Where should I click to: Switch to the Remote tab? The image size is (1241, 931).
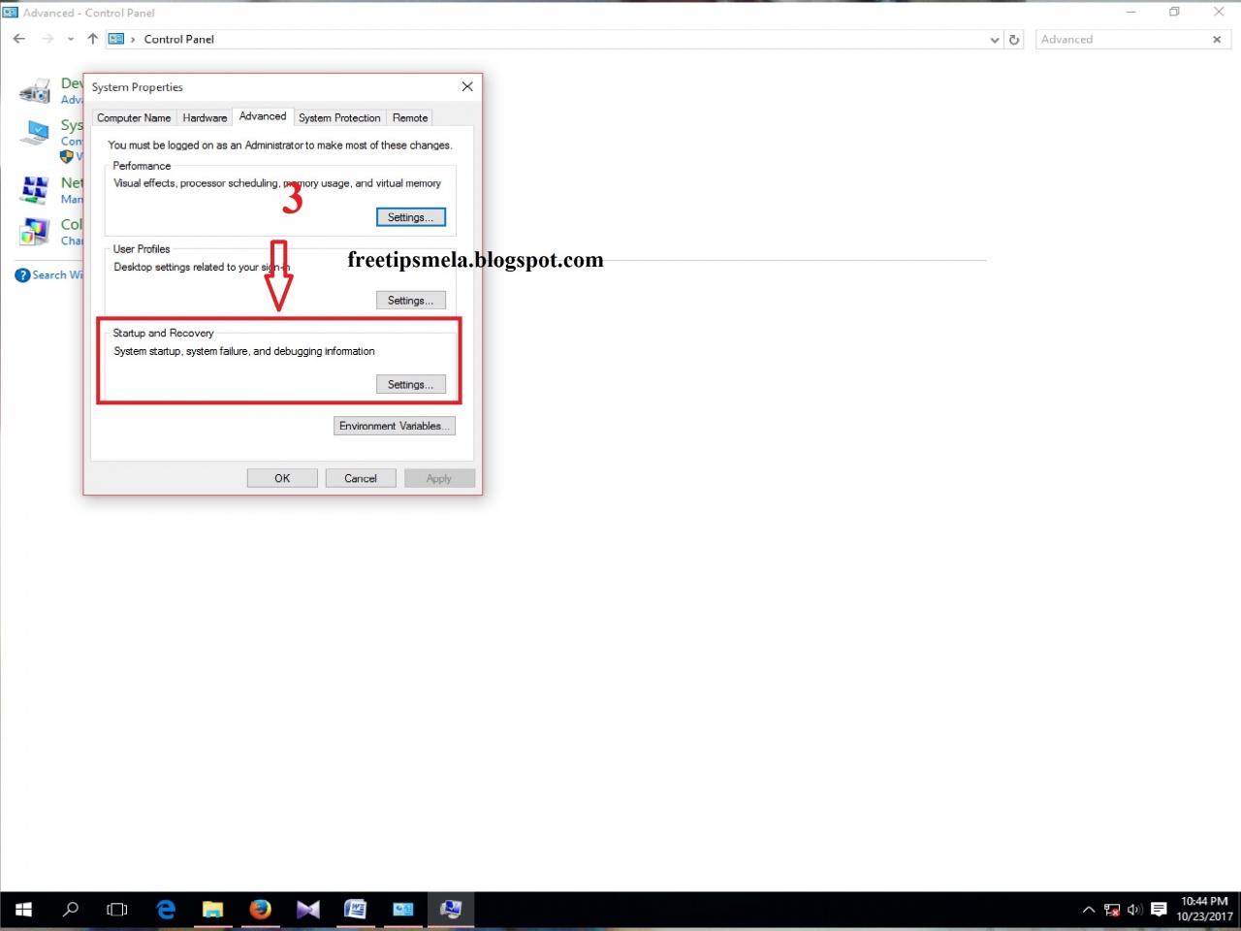click(x=409, y=117)
